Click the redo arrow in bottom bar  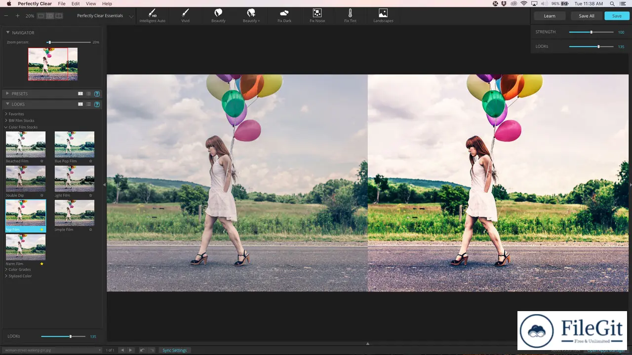coord(153,350)
